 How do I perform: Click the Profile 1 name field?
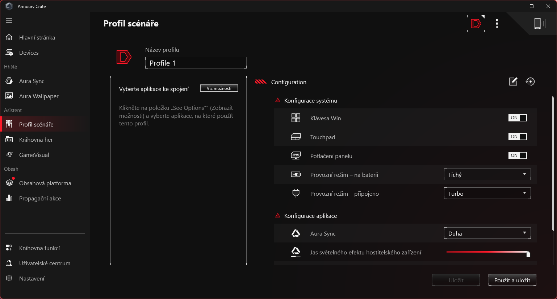click(196, 63)
